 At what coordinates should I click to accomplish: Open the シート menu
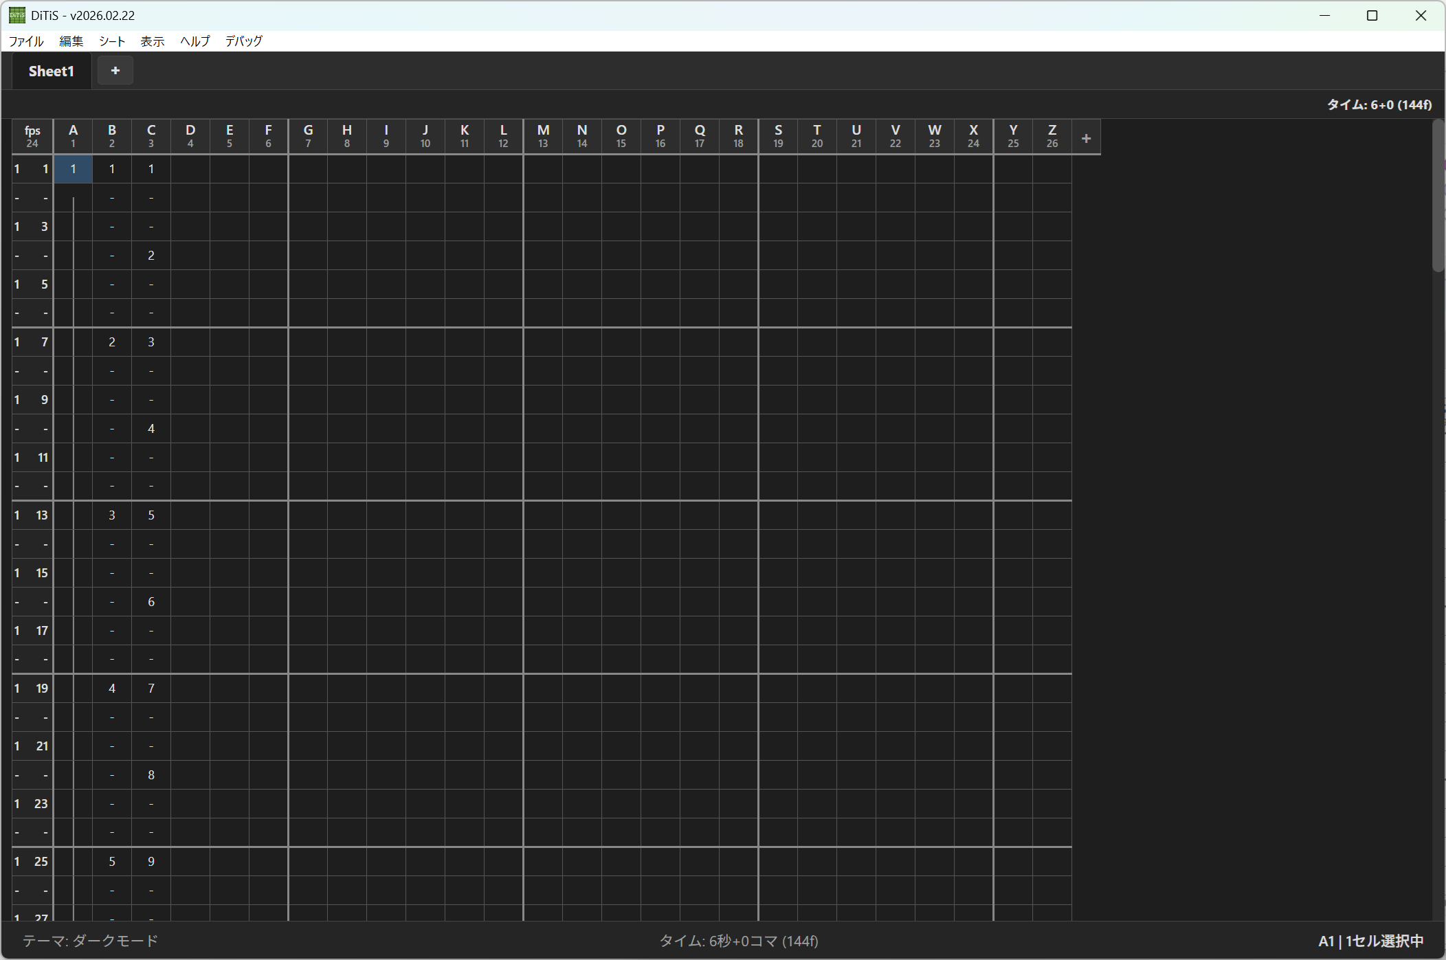click(112, 41)
